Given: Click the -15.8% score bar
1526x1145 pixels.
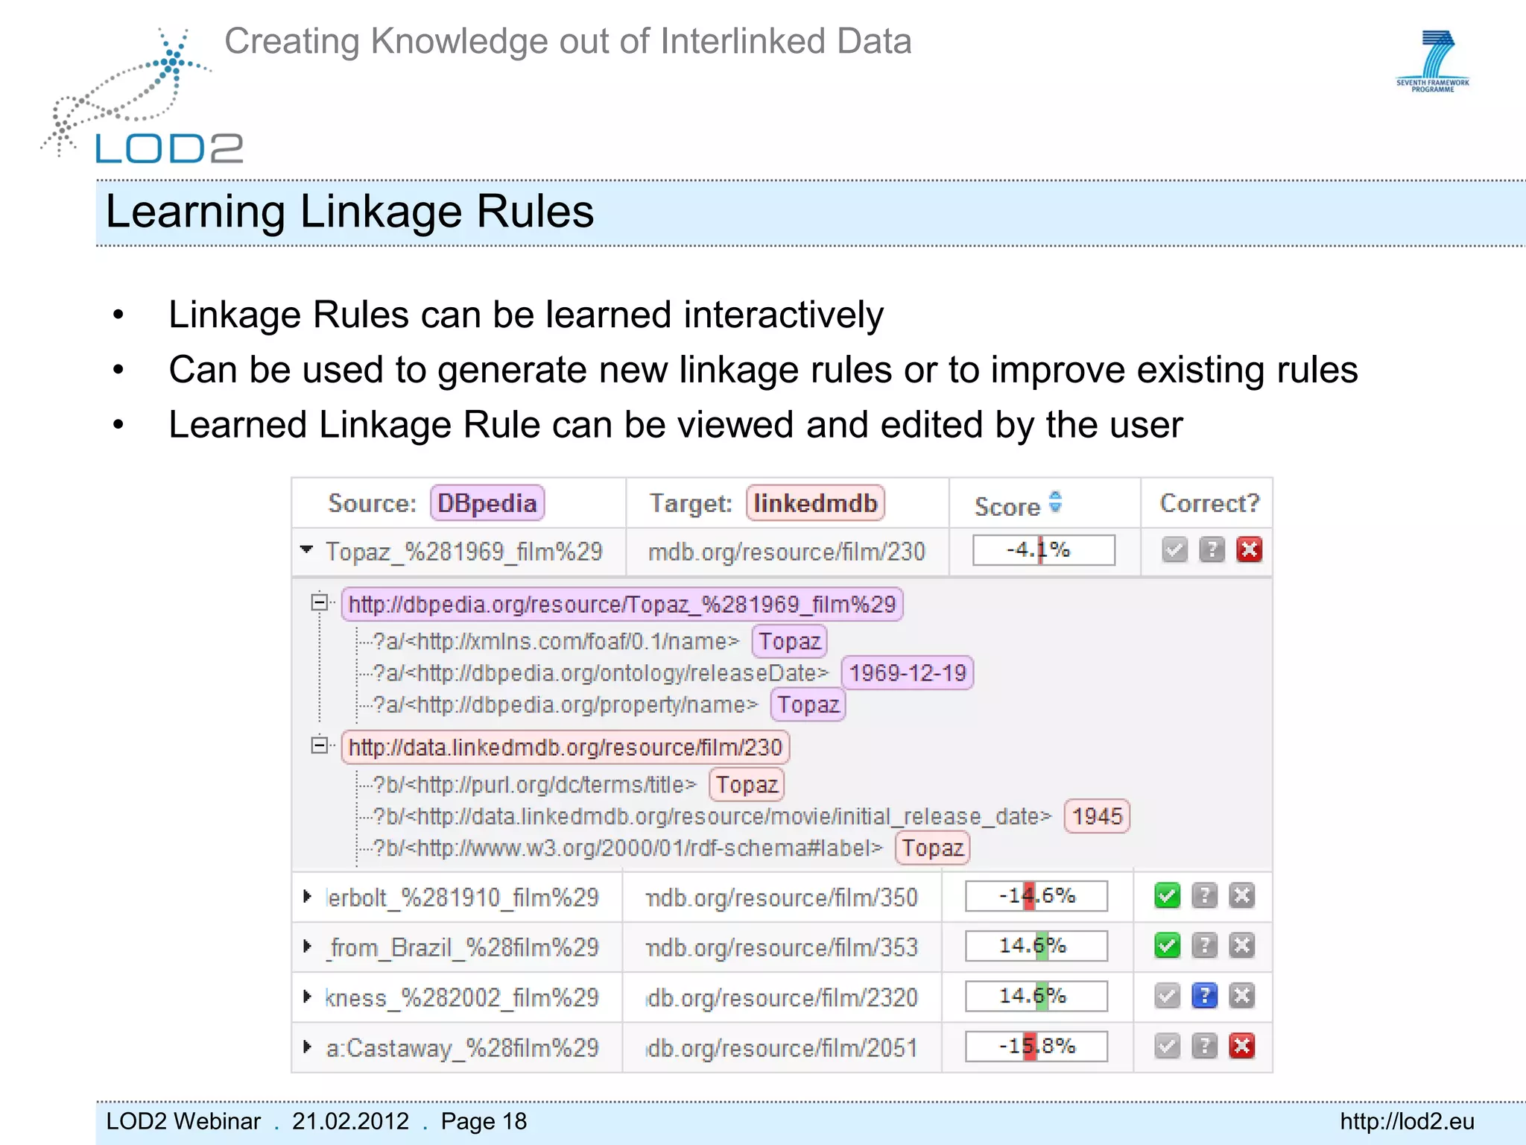Looking at the screenshot, I should tap(1036, 1047).
